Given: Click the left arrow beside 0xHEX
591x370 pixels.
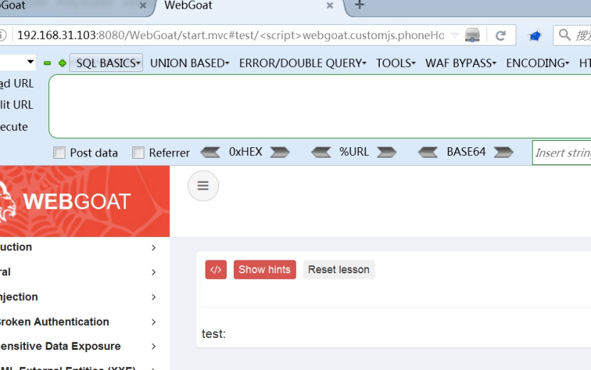Looking at the screenshot, I should (x=211, y=152).
